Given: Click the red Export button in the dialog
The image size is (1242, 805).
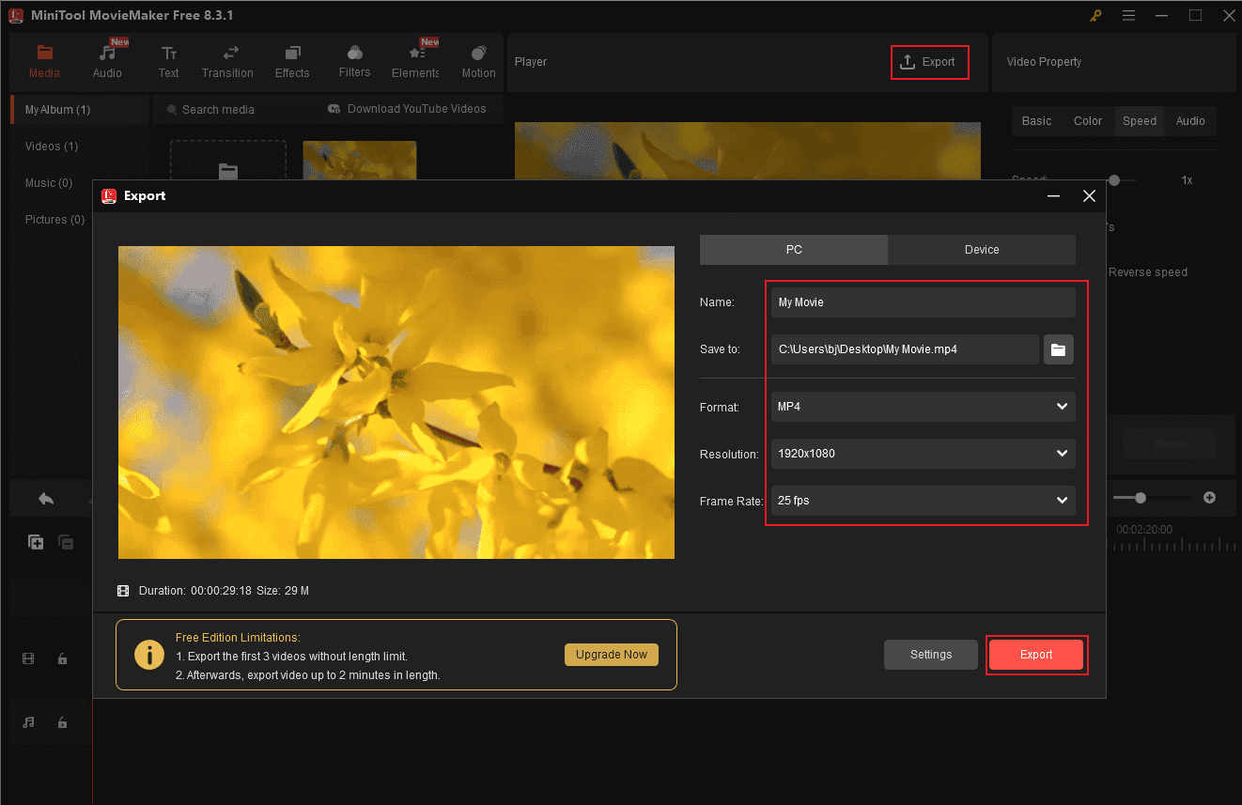Looking at the screenshot, I should click(x=1036, y=655).
